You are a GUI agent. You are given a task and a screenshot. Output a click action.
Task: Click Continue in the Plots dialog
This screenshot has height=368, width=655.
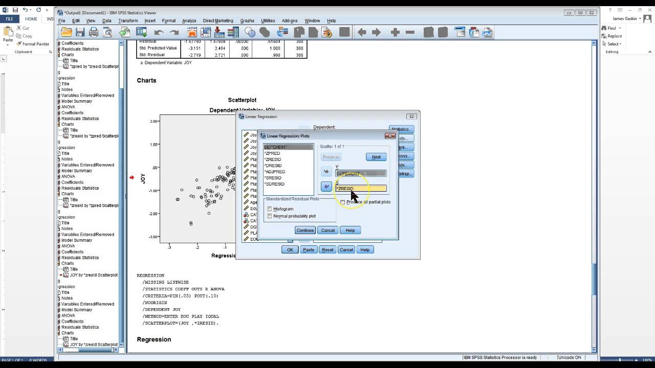click(x=305, y=231)
